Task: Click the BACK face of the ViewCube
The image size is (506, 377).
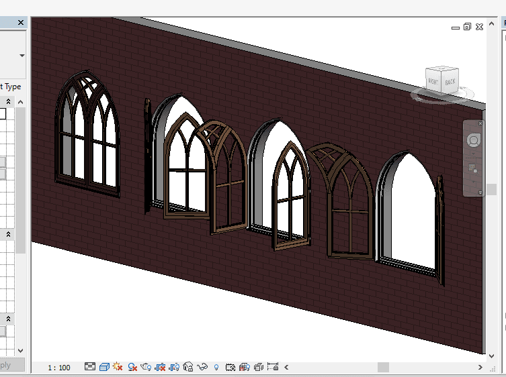Action: (x=450, y=82)
